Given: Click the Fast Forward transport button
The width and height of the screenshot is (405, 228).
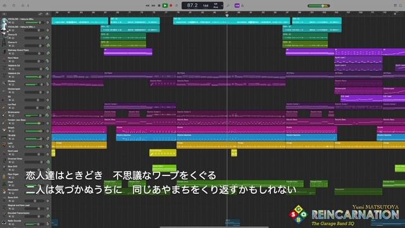Looking at the screenshot, I should pyautogui.click(x=153, y=6).
